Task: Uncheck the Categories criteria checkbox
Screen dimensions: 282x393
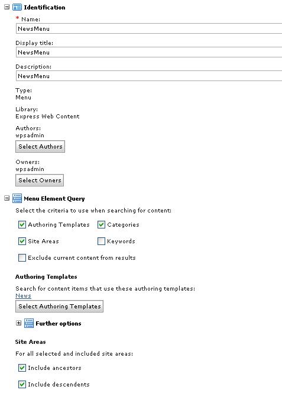Action: click(101, 224)
